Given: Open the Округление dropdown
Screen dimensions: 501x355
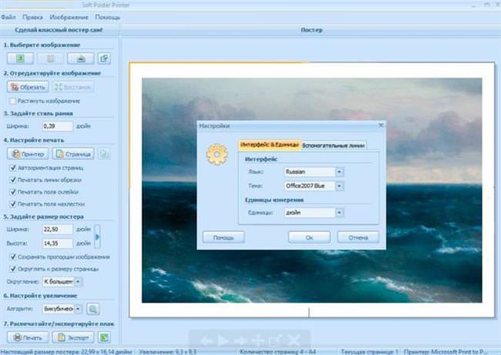Looking at the screenshot, I should pos(78,282).
